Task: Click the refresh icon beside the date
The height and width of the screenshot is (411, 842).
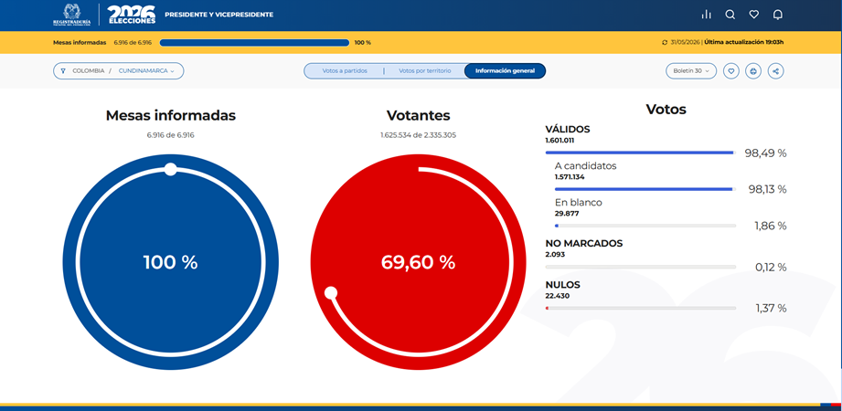Action: (x=665, y=42)
